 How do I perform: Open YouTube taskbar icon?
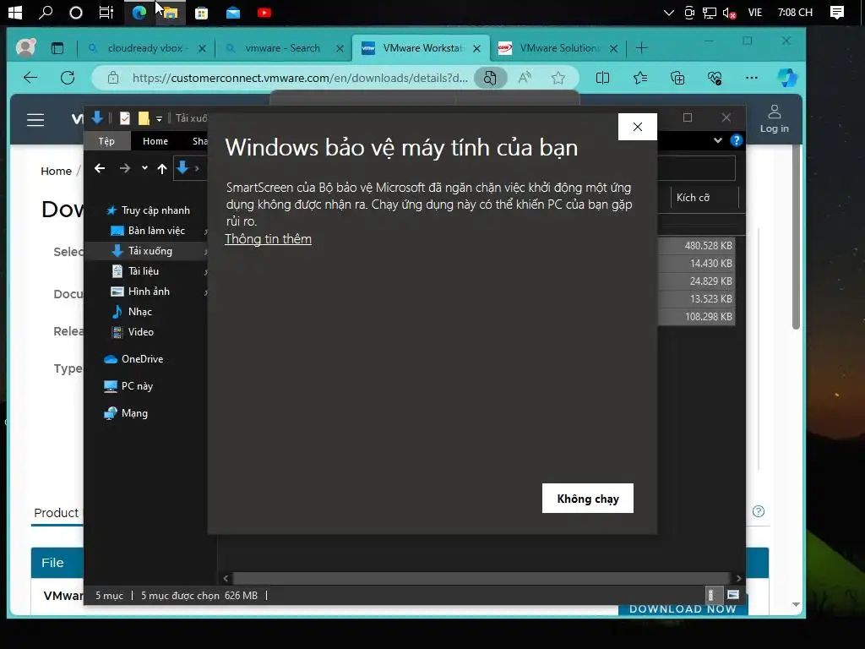coord(264,13)
